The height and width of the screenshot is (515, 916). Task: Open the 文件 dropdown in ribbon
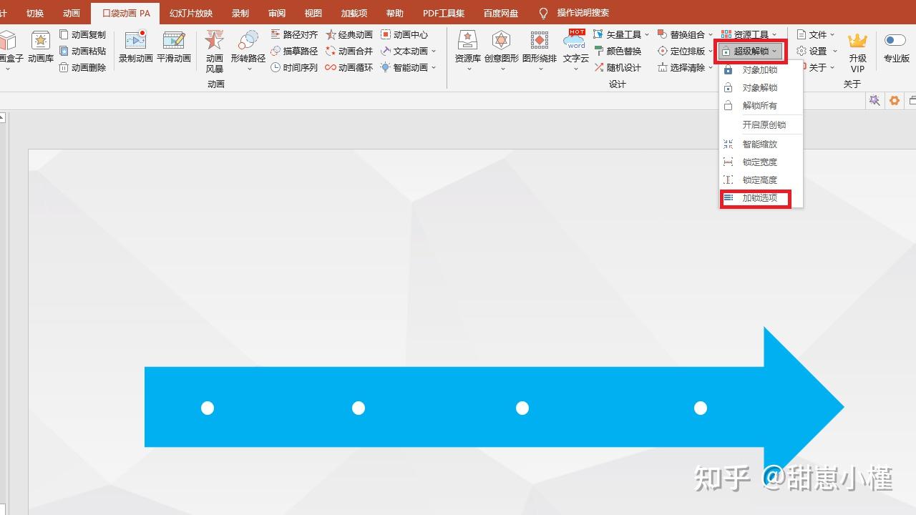816,34
